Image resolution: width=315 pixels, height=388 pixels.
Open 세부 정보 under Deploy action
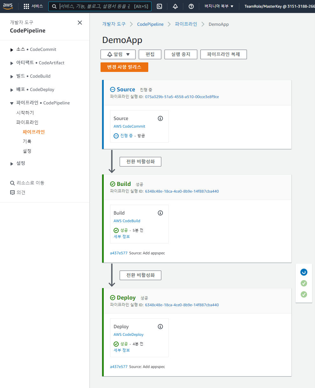pos(122,350)
